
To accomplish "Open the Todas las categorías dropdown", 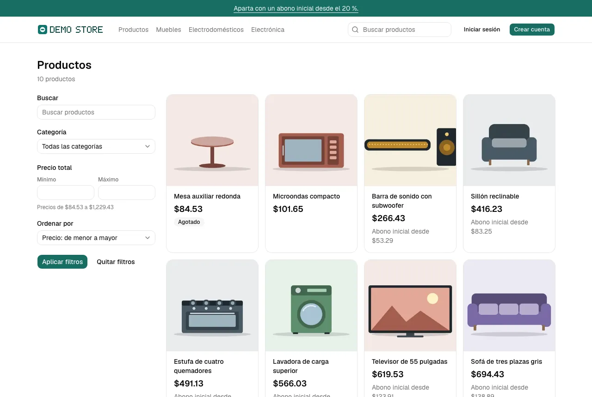I will coord(96,146).
